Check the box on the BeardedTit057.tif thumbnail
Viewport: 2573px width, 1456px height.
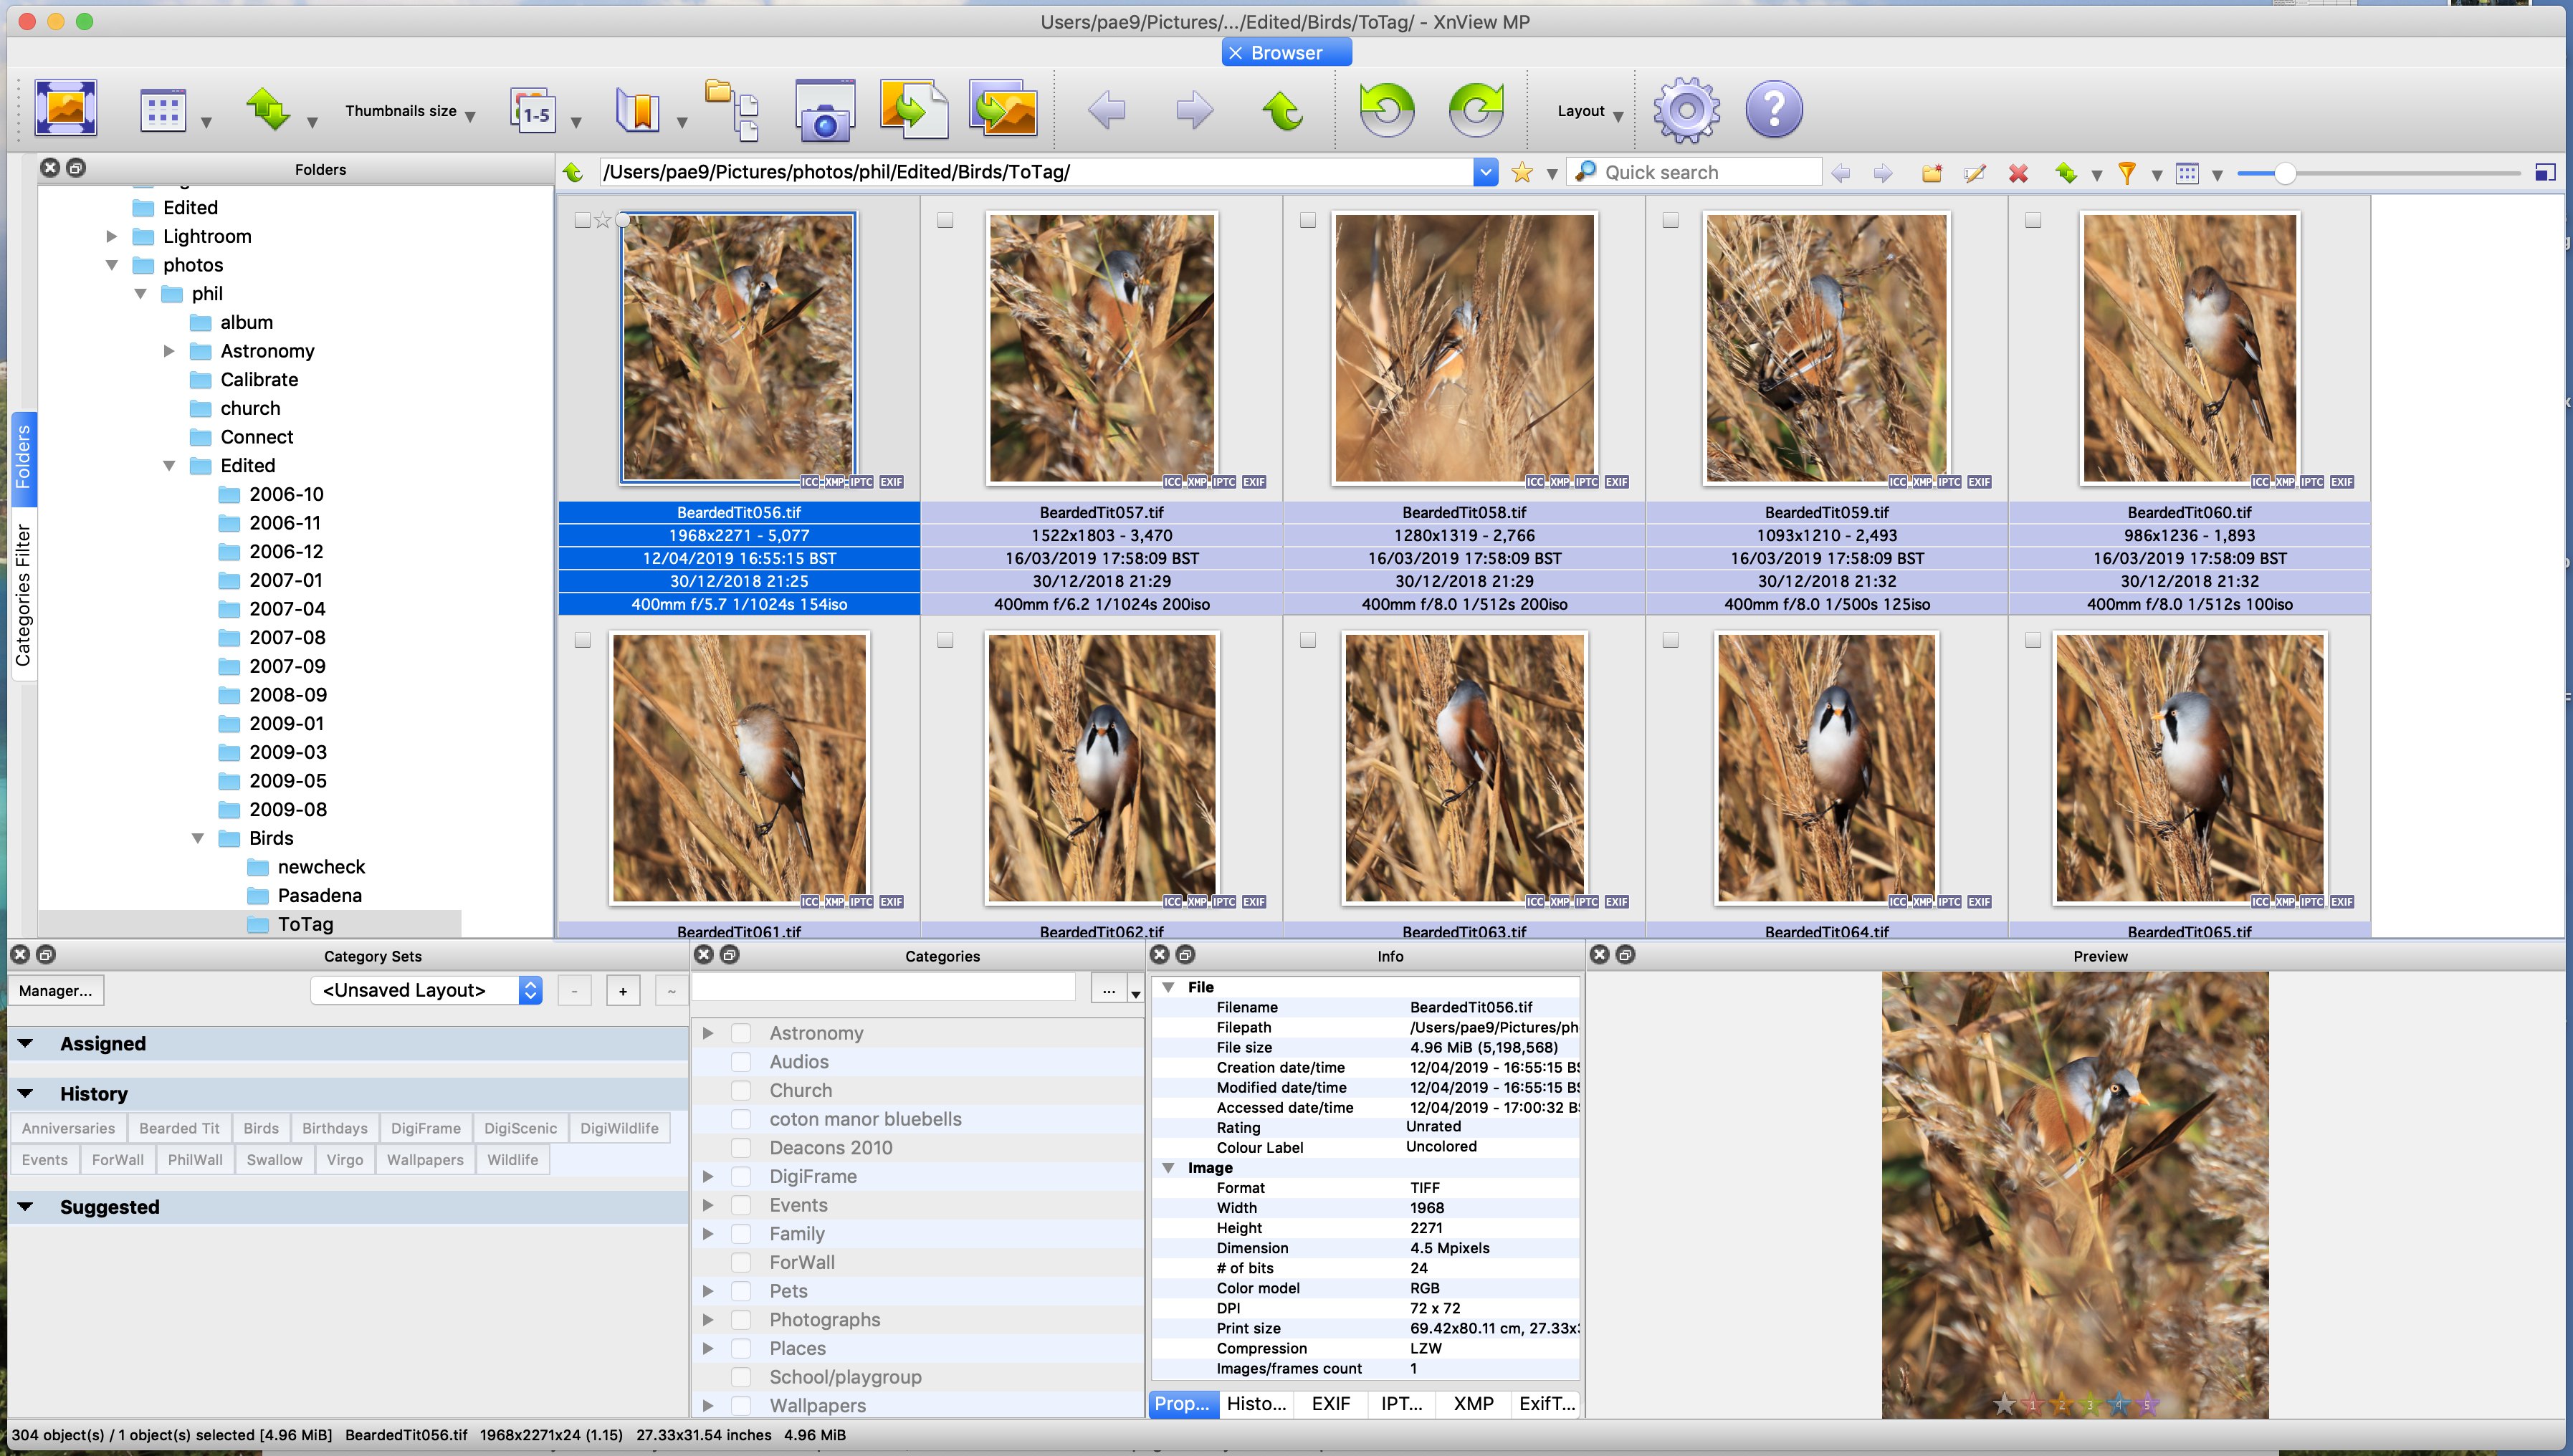(x=945, y=220)
